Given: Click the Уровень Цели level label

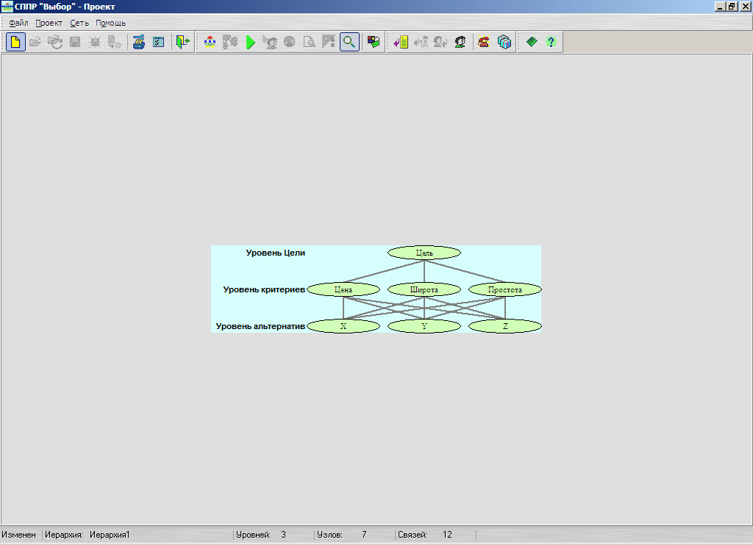Looking at the screenshot, I should coord(275,253).
